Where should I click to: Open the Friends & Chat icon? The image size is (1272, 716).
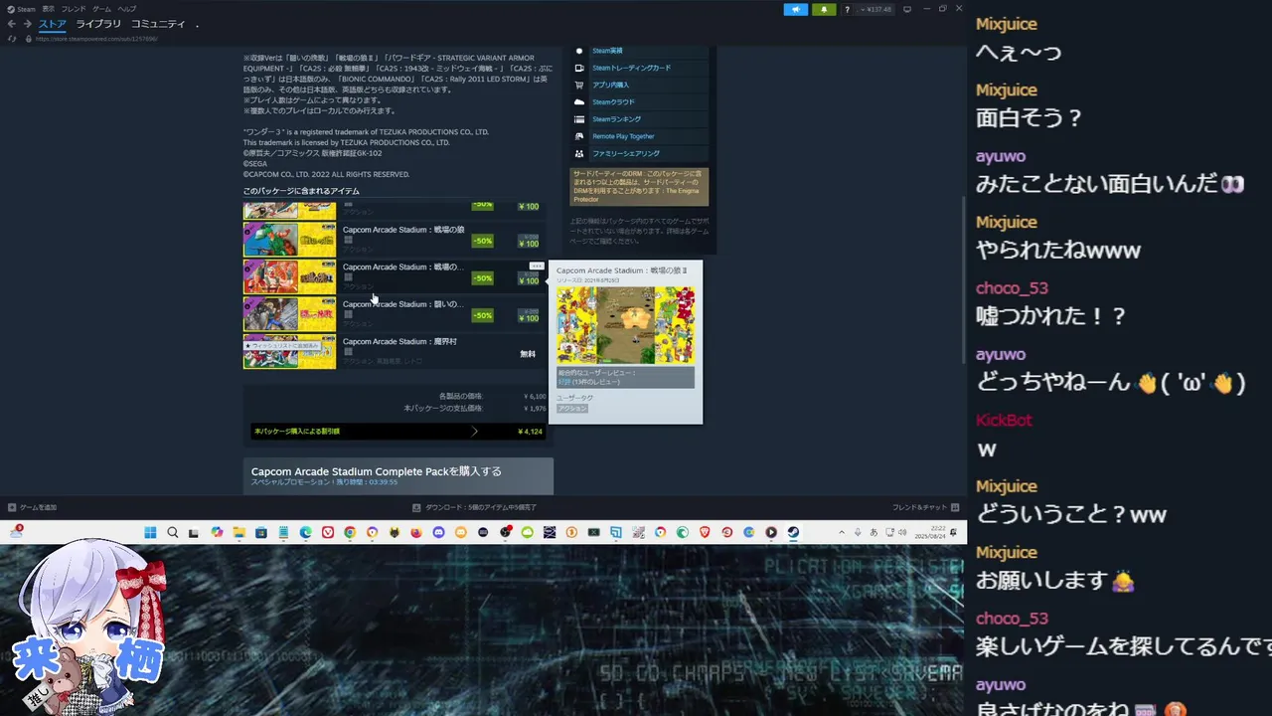click(955, 507)
